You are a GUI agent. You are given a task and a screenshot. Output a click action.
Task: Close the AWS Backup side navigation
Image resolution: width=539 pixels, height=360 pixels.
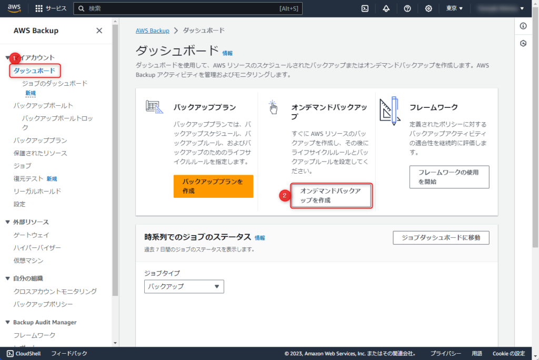click(99, 31)
